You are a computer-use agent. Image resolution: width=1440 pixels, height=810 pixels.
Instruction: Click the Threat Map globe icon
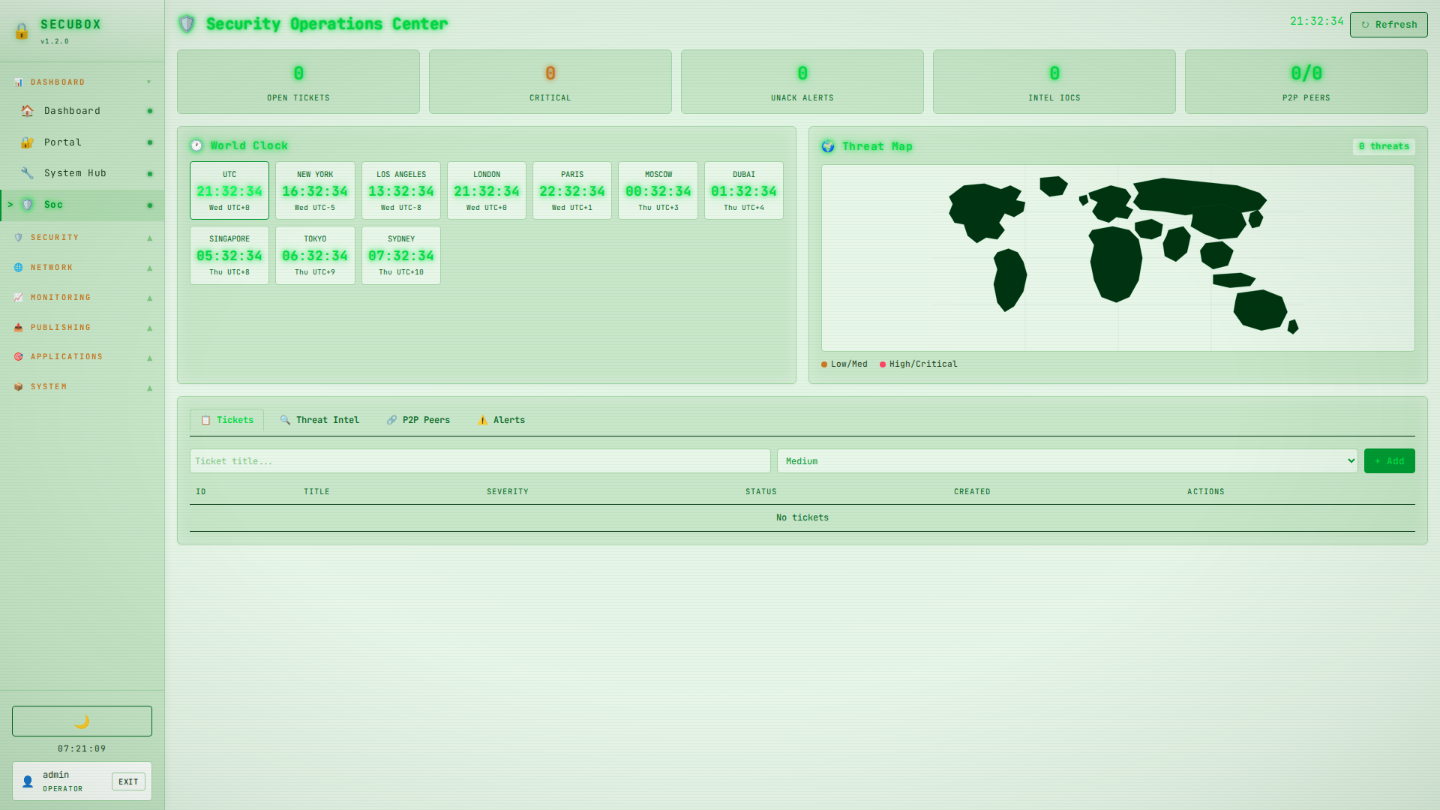[828, 146]
